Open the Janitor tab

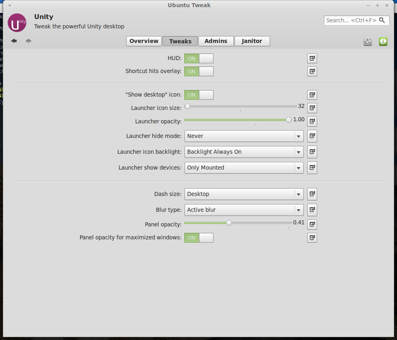click(x=252, y=41)
